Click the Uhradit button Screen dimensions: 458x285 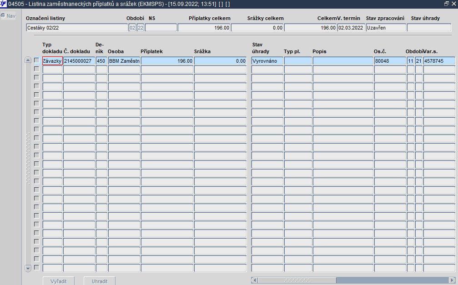coord(100,281)
